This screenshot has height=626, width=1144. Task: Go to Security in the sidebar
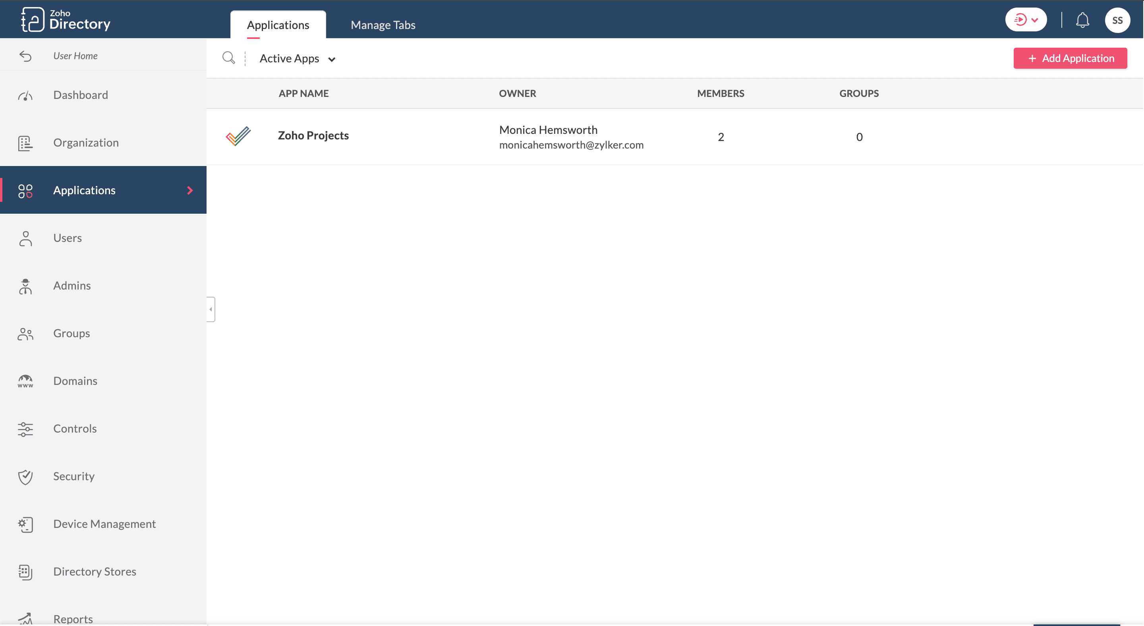click(74, 476)
